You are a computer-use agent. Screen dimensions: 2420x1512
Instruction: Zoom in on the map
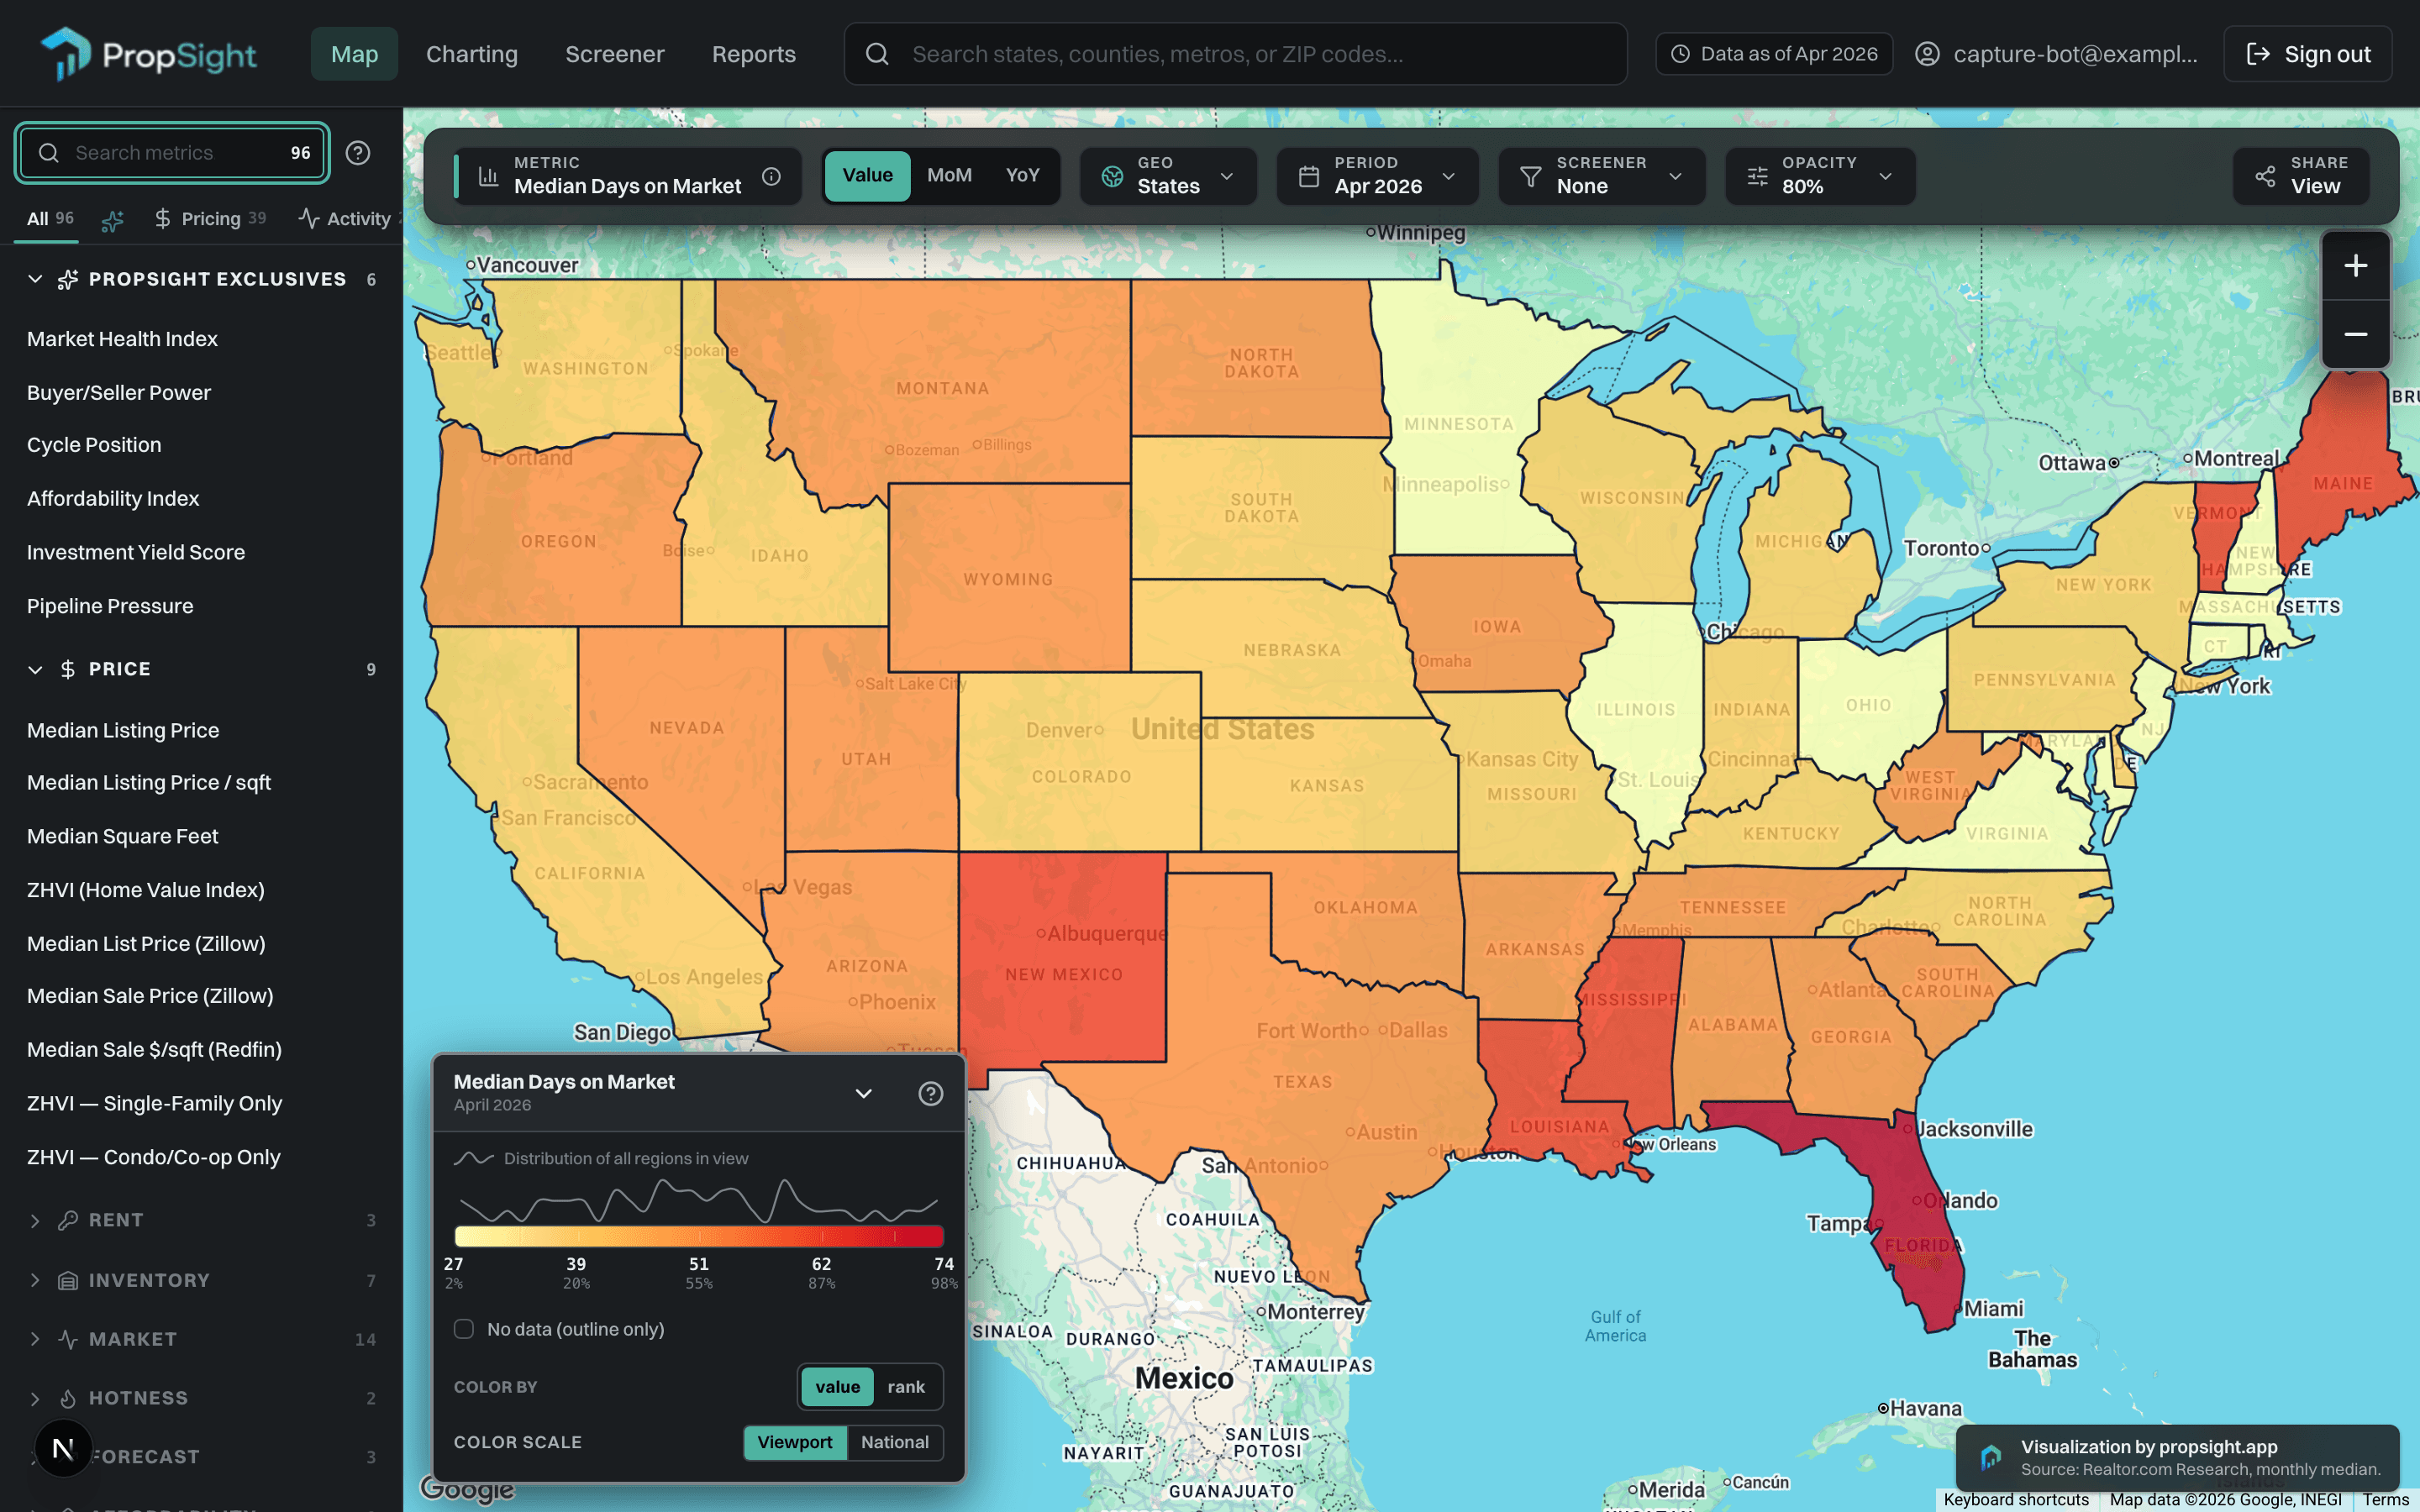pos(2355,266)
